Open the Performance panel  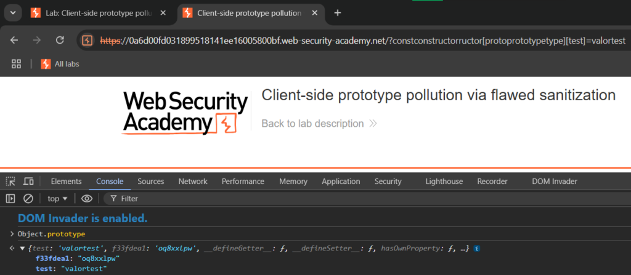pos(243,181)
